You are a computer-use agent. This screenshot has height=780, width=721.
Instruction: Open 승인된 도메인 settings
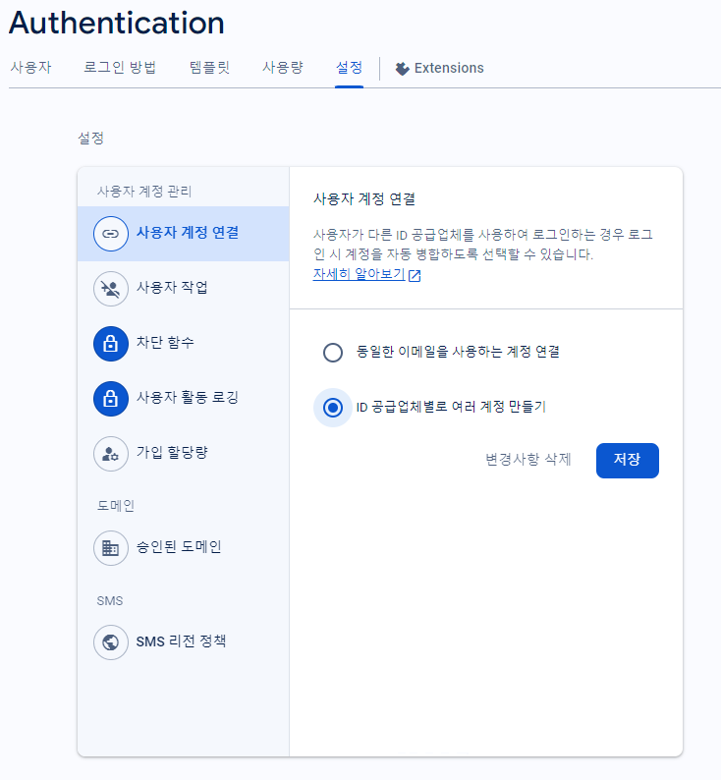(183, 548)
